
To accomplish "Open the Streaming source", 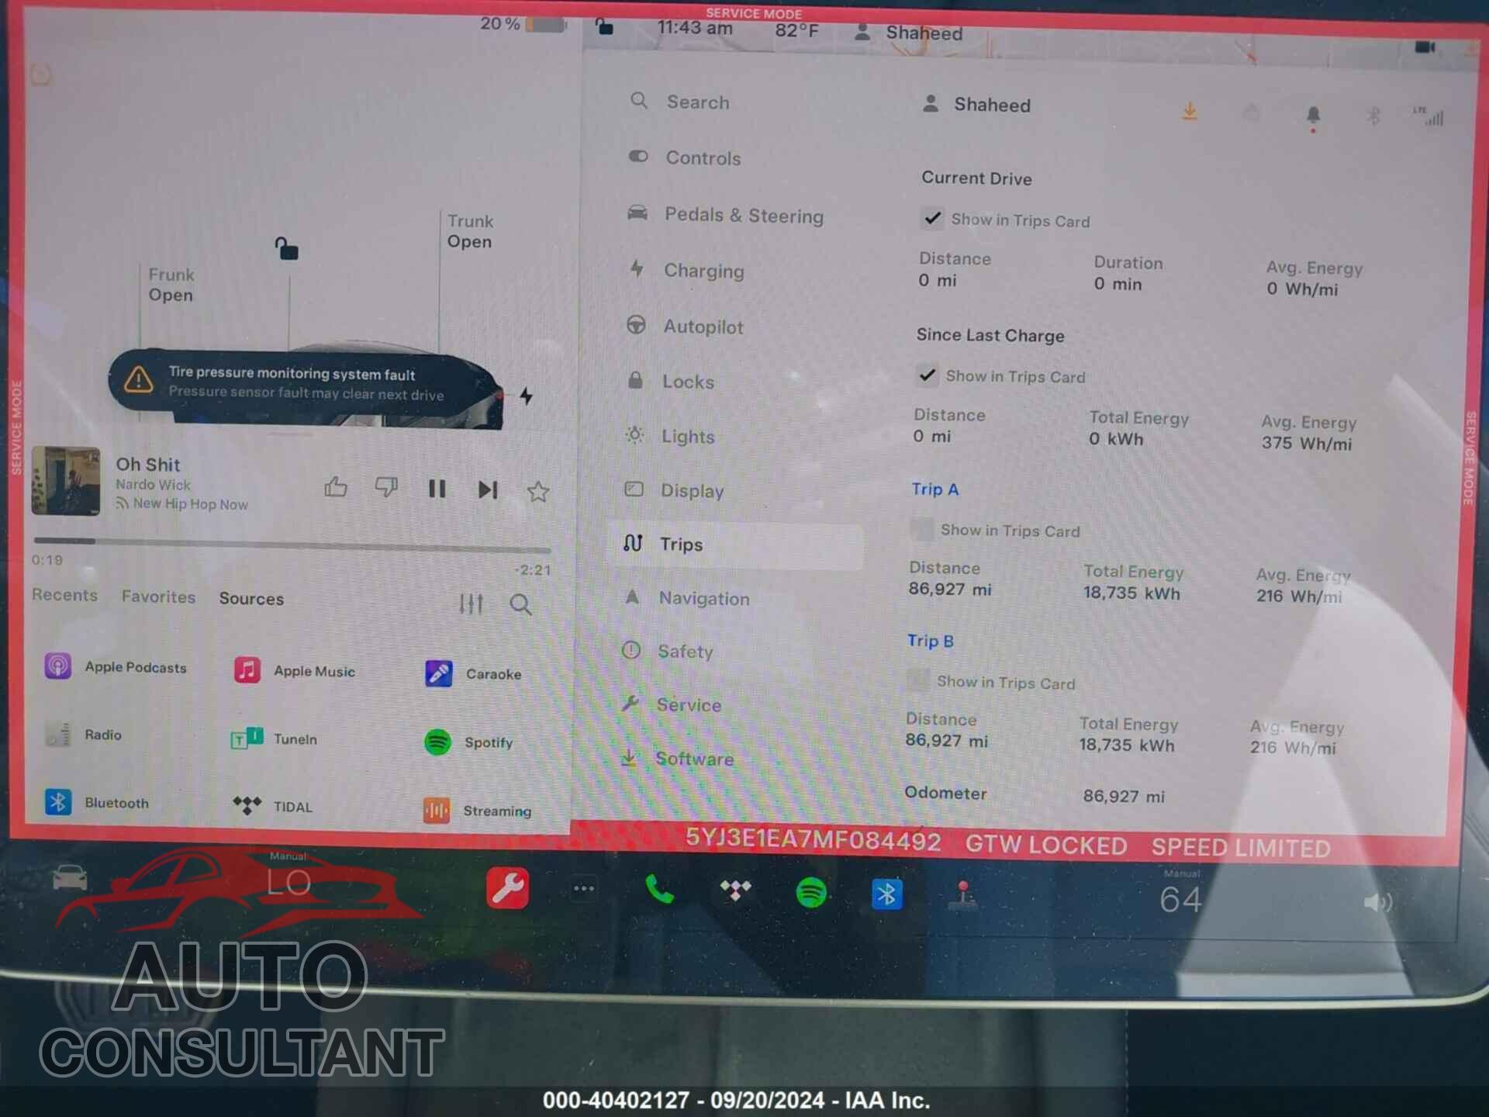I will [x=477, y=811].
